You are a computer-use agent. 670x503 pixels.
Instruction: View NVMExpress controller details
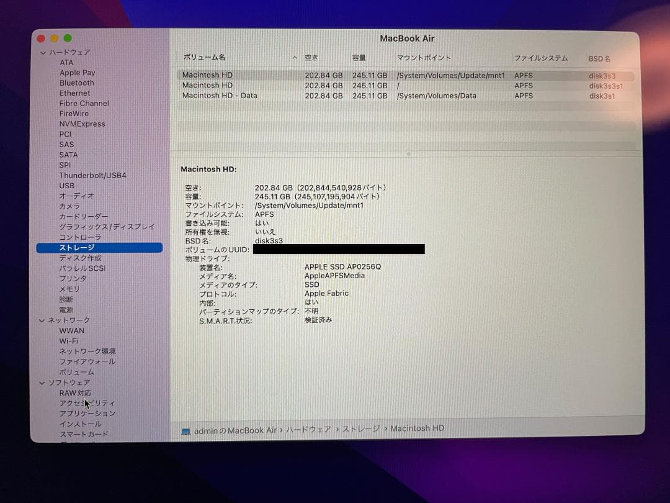click(82, 124)
